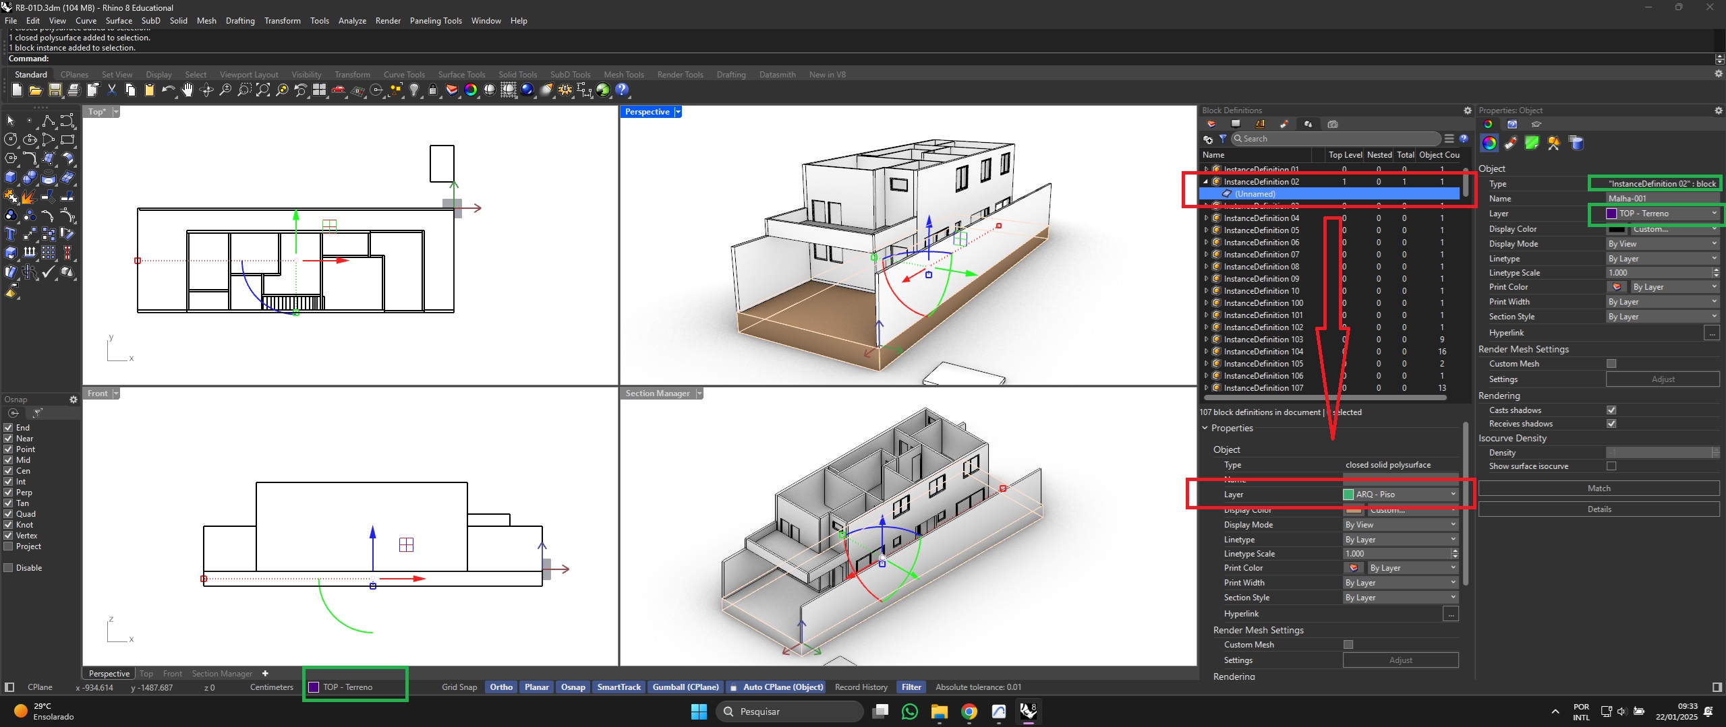Click the filter funnel in Block Definitions
The image size is (1726, 727).
[1223, 139]
